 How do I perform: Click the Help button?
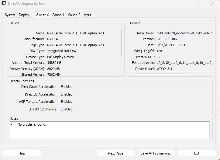click(x=22, y=153)
